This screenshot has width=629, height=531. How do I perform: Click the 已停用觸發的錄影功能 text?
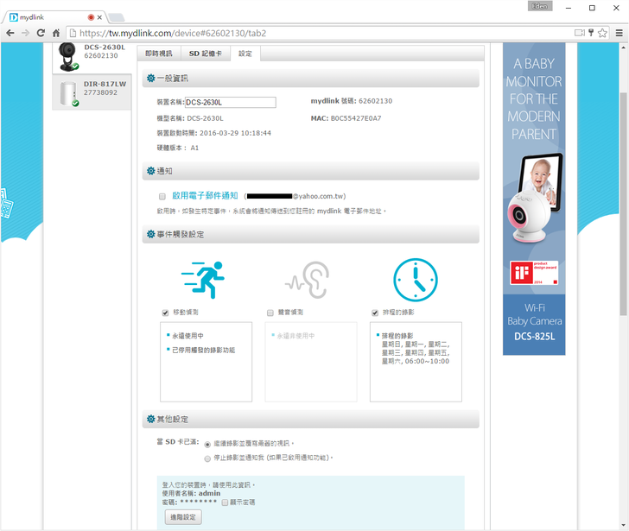click(x=203, y=351)
